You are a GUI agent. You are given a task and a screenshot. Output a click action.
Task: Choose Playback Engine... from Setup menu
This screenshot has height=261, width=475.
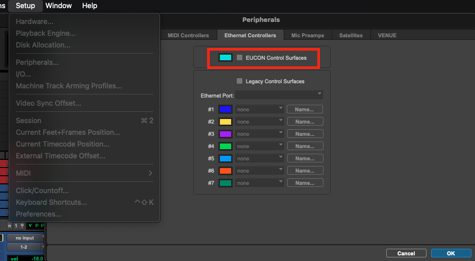point(84,33)
